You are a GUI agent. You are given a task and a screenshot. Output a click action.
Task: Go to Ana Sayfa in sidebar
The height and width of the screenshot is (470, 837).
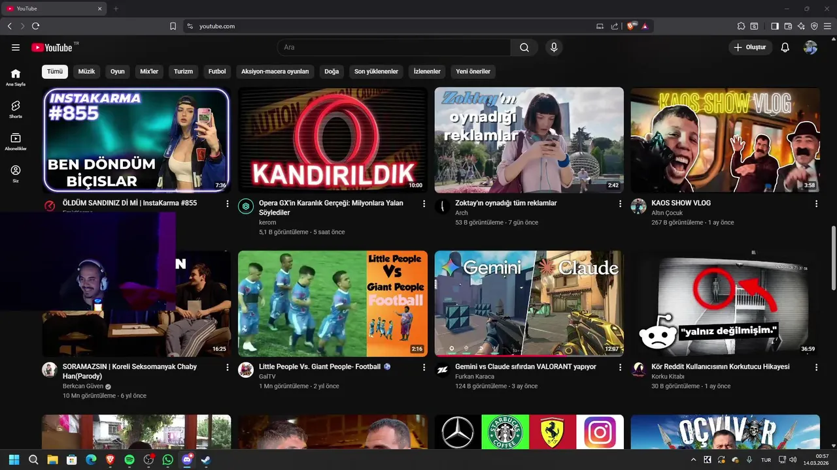pyautogui.click(x=16, y=77)
